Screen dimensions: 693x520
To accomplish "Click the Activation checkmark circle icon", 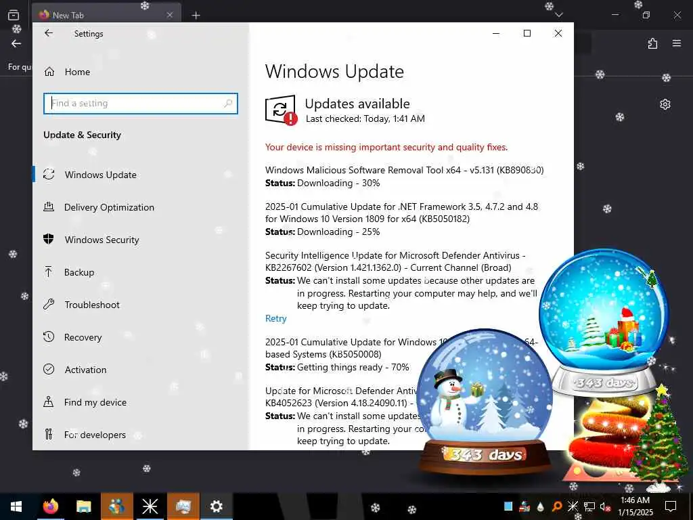I will click(x=49, y=369).
